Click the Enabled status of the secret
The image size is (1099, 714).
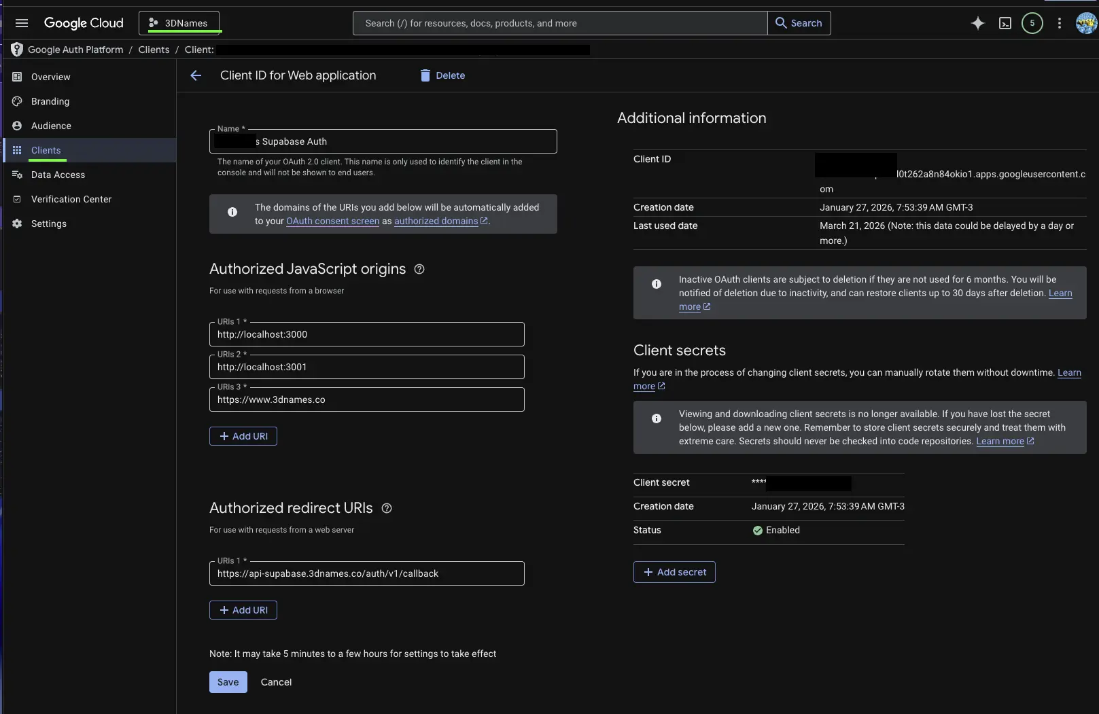pyautogui.click(x=776, y=530)
